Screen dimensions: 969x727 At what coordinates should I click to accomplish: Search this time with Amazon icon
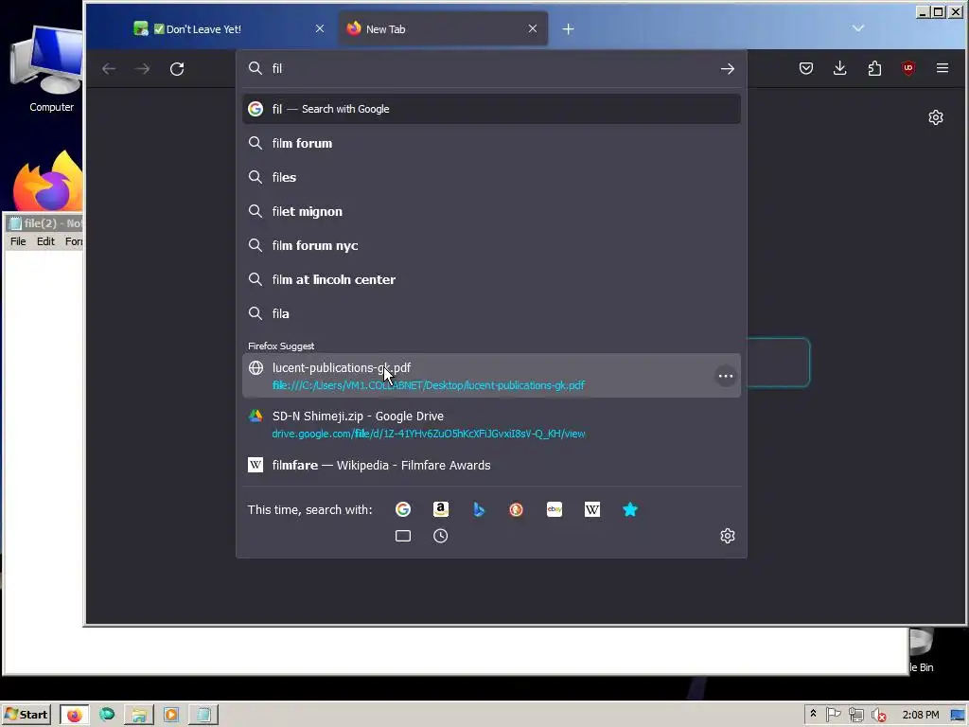pyautogui.click(x=441, y=509)
